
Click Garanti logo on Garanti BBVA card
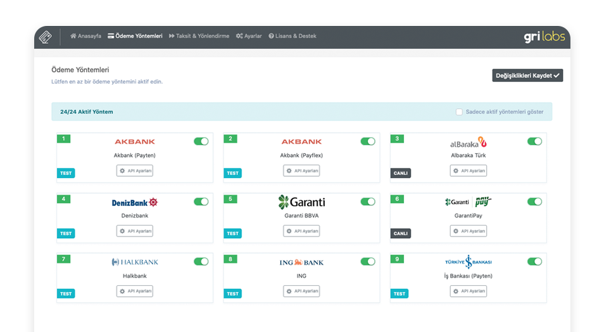tap(301, 201)
